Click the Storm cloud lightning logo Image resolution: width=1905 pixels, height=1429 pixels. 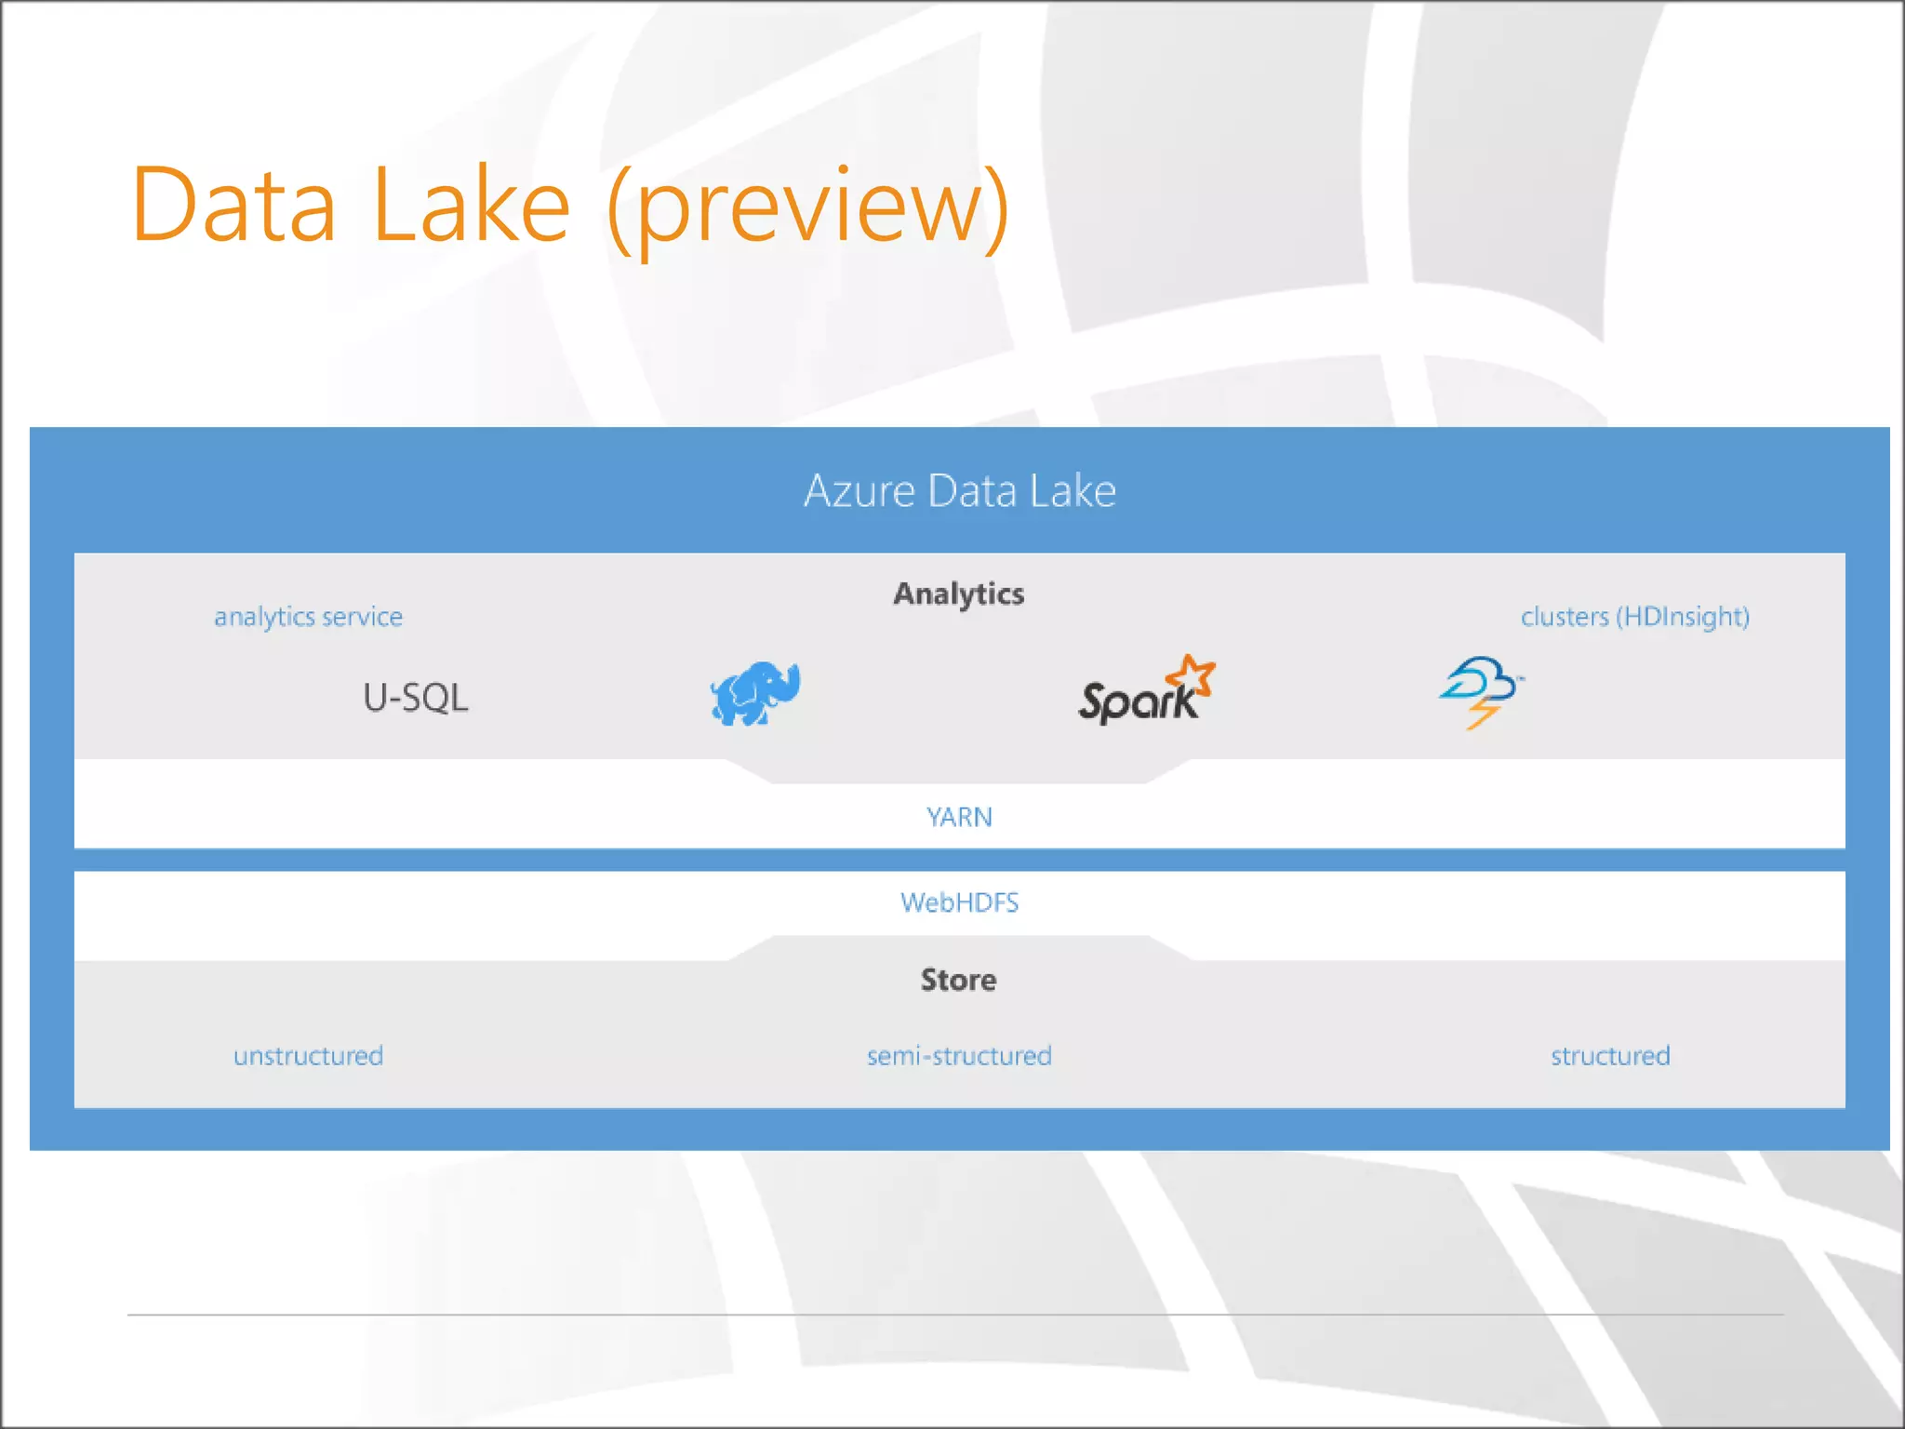(x=1482, y=693)
